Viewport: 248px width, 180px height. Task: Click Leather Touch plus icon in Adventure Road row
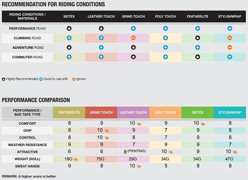(101, 48)
